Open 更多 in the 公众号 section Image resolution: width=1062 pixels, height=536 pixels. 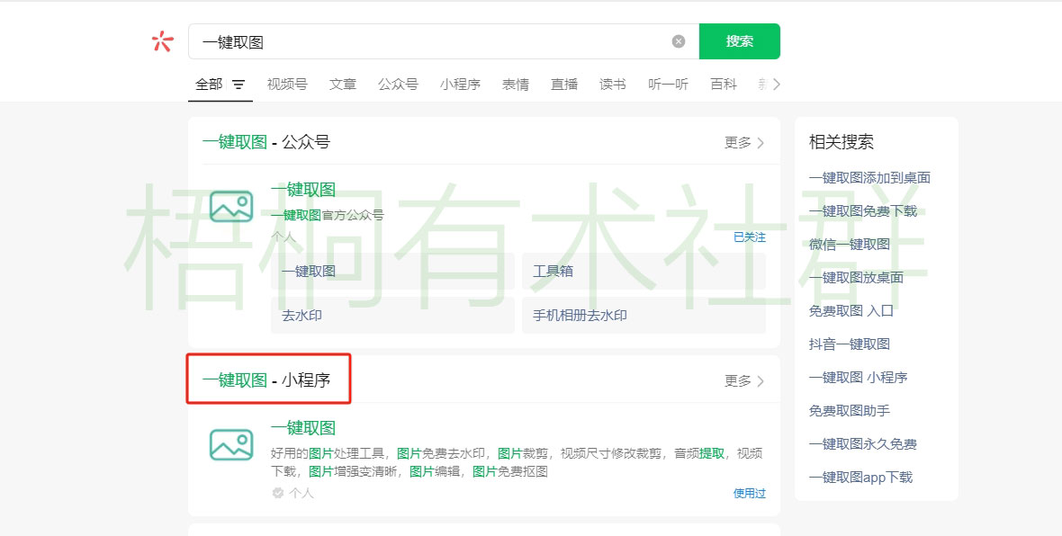coord(744,142)
